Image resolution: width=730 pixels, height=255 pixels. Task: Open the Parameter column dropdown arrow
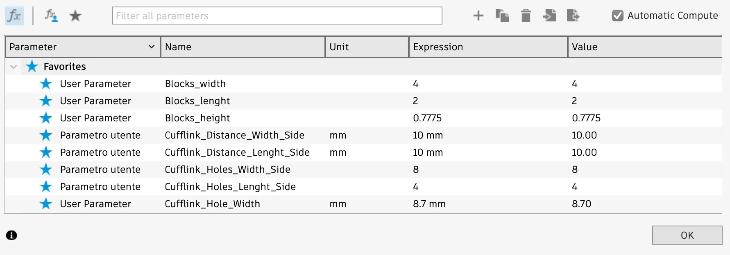(x=152, y=47)
